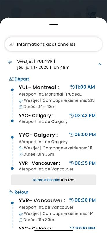107x233 pixels.
Task: Tap the Départ link
Action: coord(22,79)
